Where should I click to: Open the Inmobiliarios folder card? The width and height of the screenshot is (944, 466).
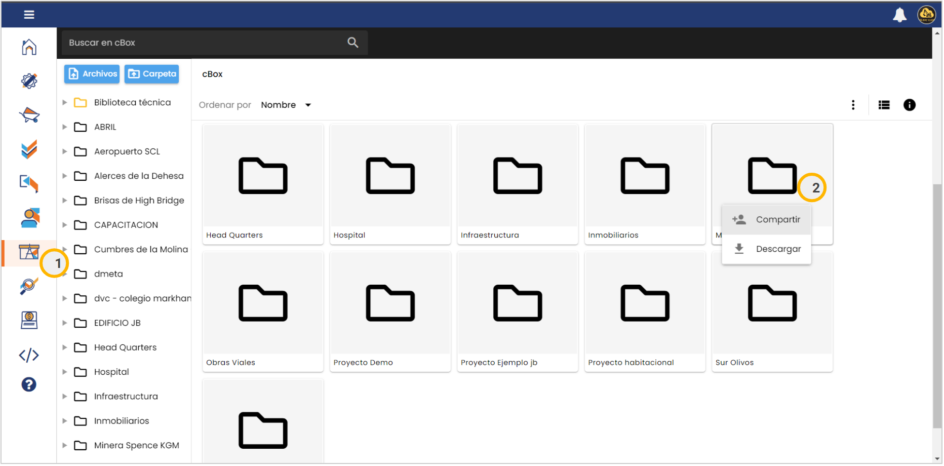(645, 184)
